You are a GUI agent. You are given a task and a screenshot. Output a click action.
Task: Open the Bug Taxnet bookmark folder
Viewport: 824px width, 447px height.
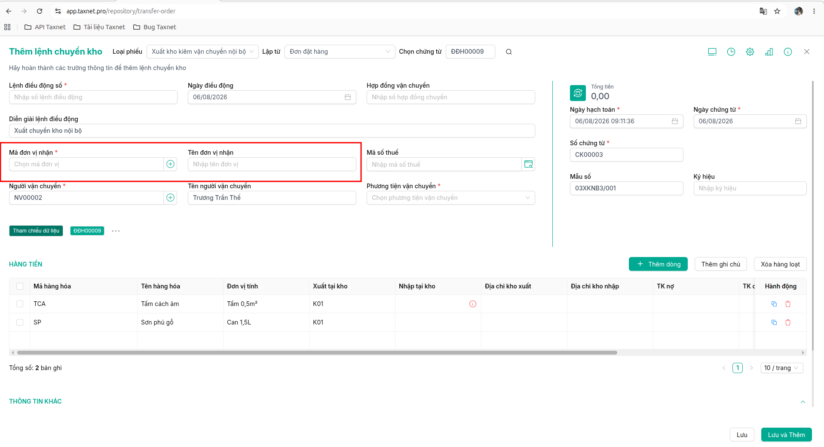[x=155, y=27]
